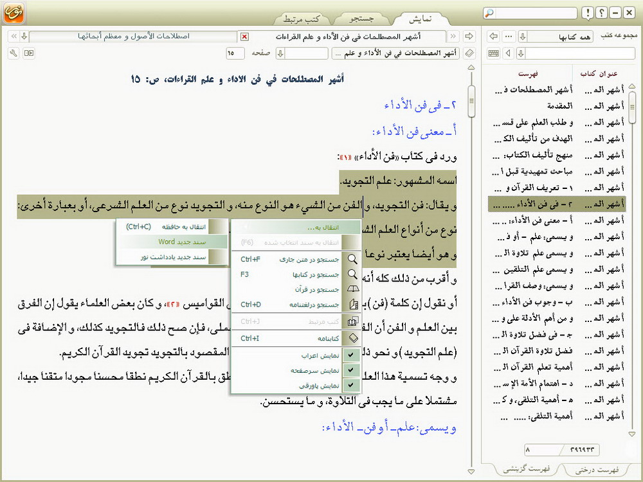Click the back arrow in the book collection bar
This screenshot has height=482, width=643.
click(x=494, y=36)
